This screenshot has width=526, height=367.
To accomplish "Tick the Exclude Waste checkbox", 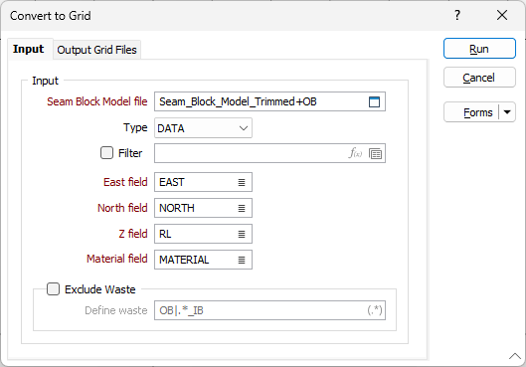I will [53, 289].
